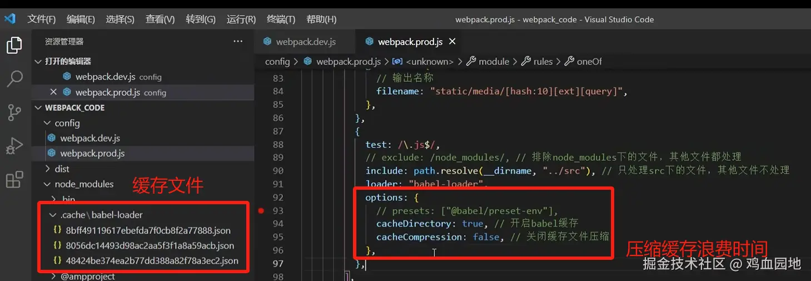The width and height of the screenshot is (811, 281).
Task: Open 选择(S) menu
Action: [x=120, y=19]
